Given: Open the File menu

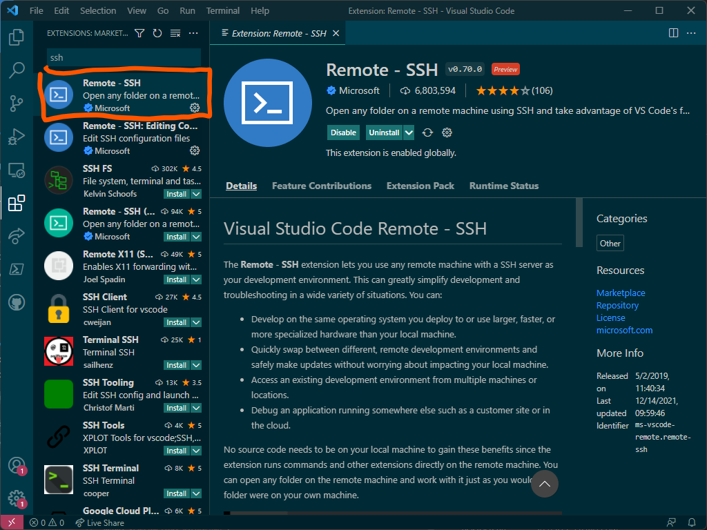Looking at the screenshot, I should pyautogui.click(x=37, y=10).
